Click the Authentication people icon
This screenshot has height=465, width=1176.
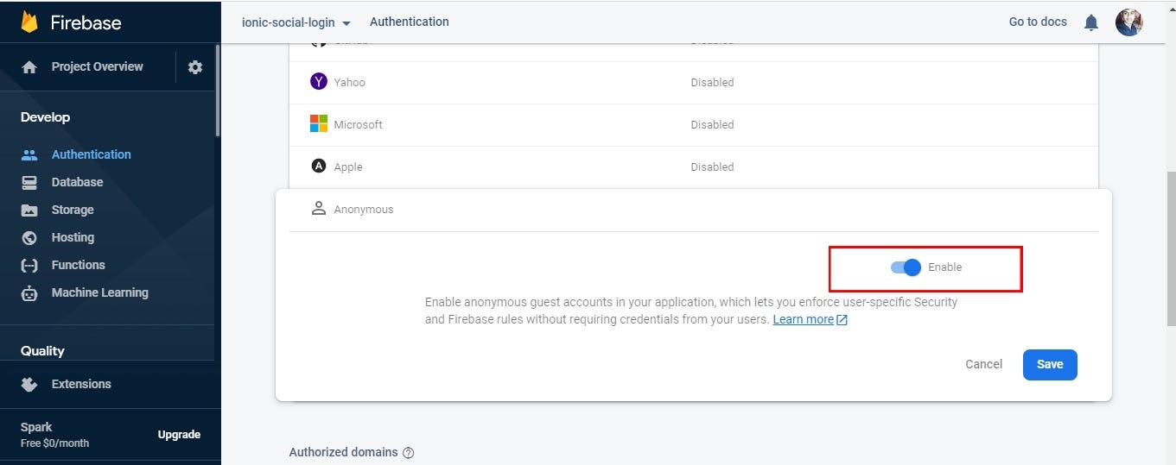tap(29, 154)
